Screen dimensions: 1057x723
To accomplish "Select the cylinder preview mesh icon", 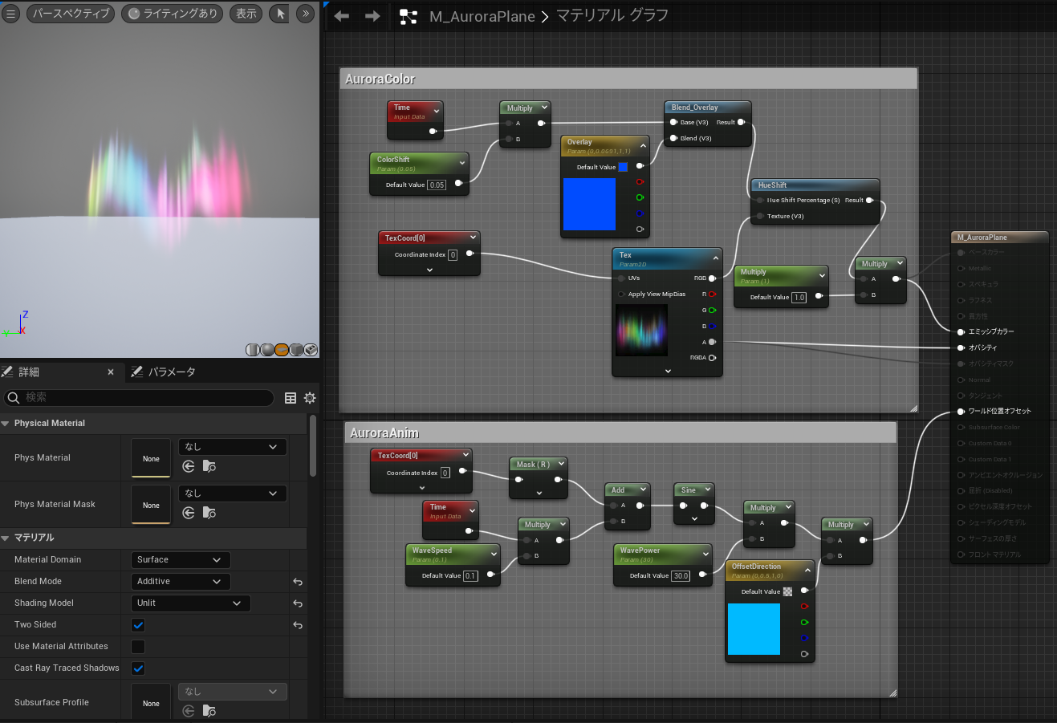I will click(252, 350).
